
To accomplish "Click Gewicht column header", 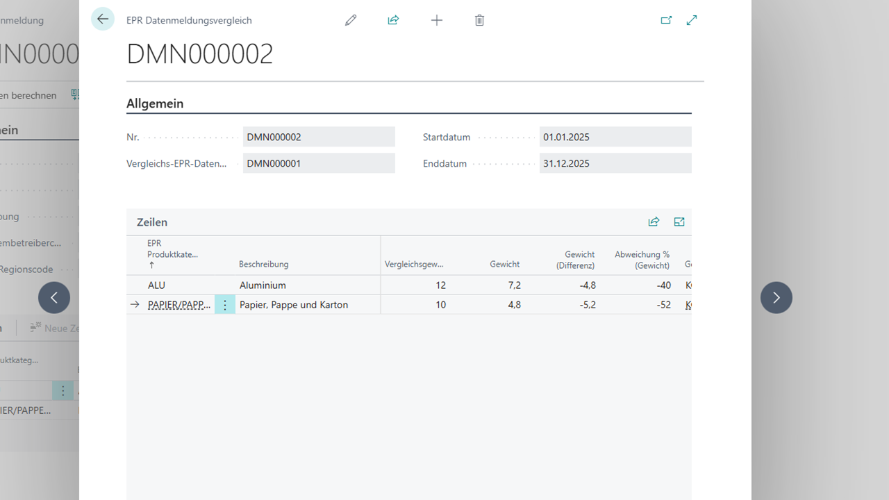I will coord(504,264).
